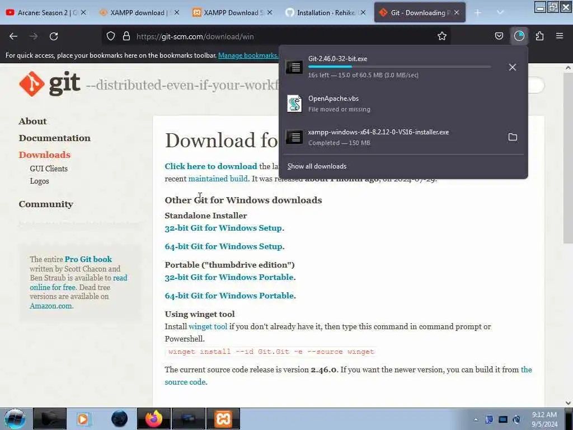Screen dimensions: 573x430
Task: Click 'Click here to download' link
Action: pos(211,166)
